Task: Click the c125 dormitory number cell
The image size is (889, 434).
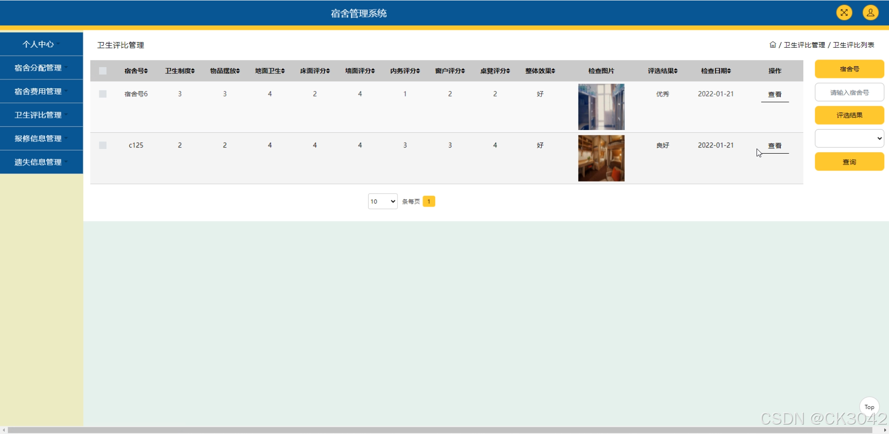Action: (136, 145)
